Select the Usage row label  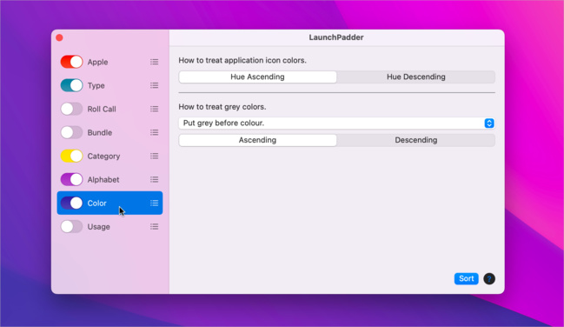coord(98,226)
